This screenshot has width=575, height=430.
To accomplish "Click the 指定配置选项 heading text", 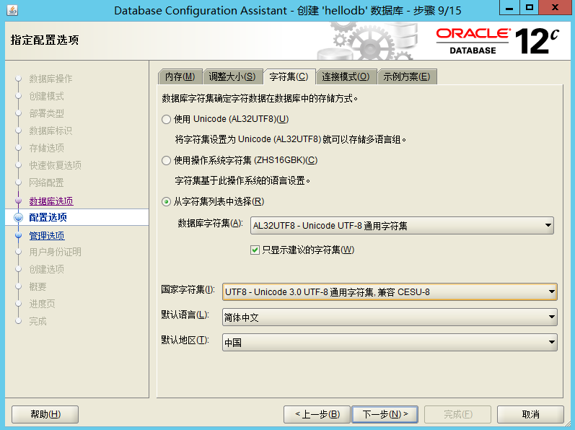I will pyautogui.click(x=45, y=40).
